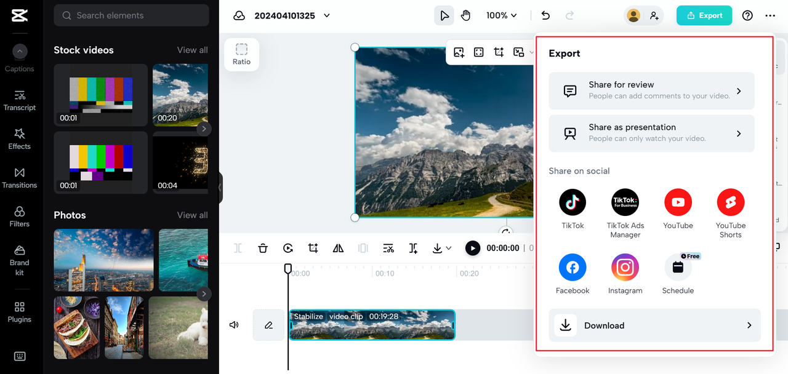This screenshot has height=374, width=788.
Task: Click the transcript-based editing scissors icon
Action: click(388, 248)
